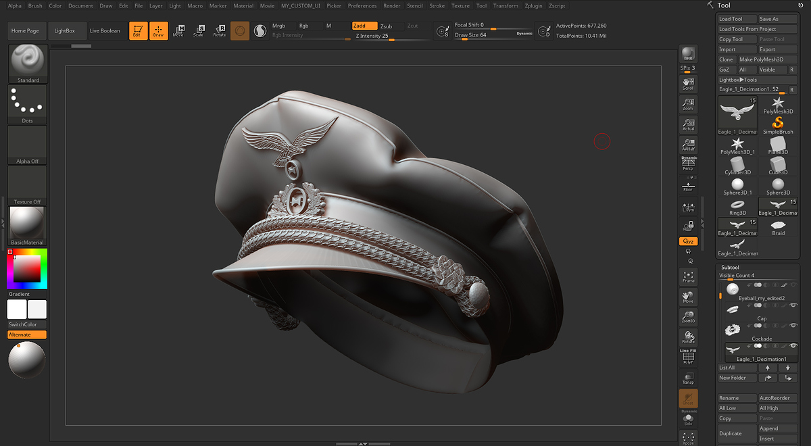Image resolution: width=811 pixels, height=446 pixels.
Task: Toggle Ghost transparency
Action: point(688,398)
